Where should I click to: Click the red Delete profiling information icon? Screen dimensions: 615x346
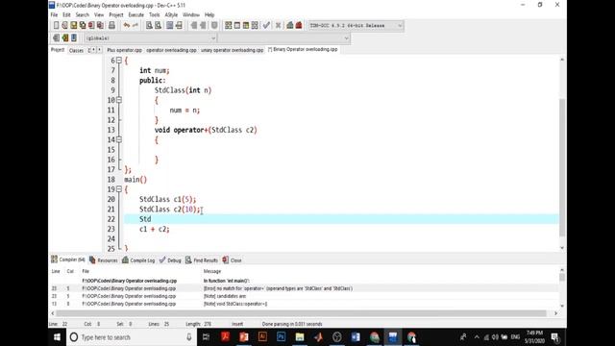(x=299, y=26)
